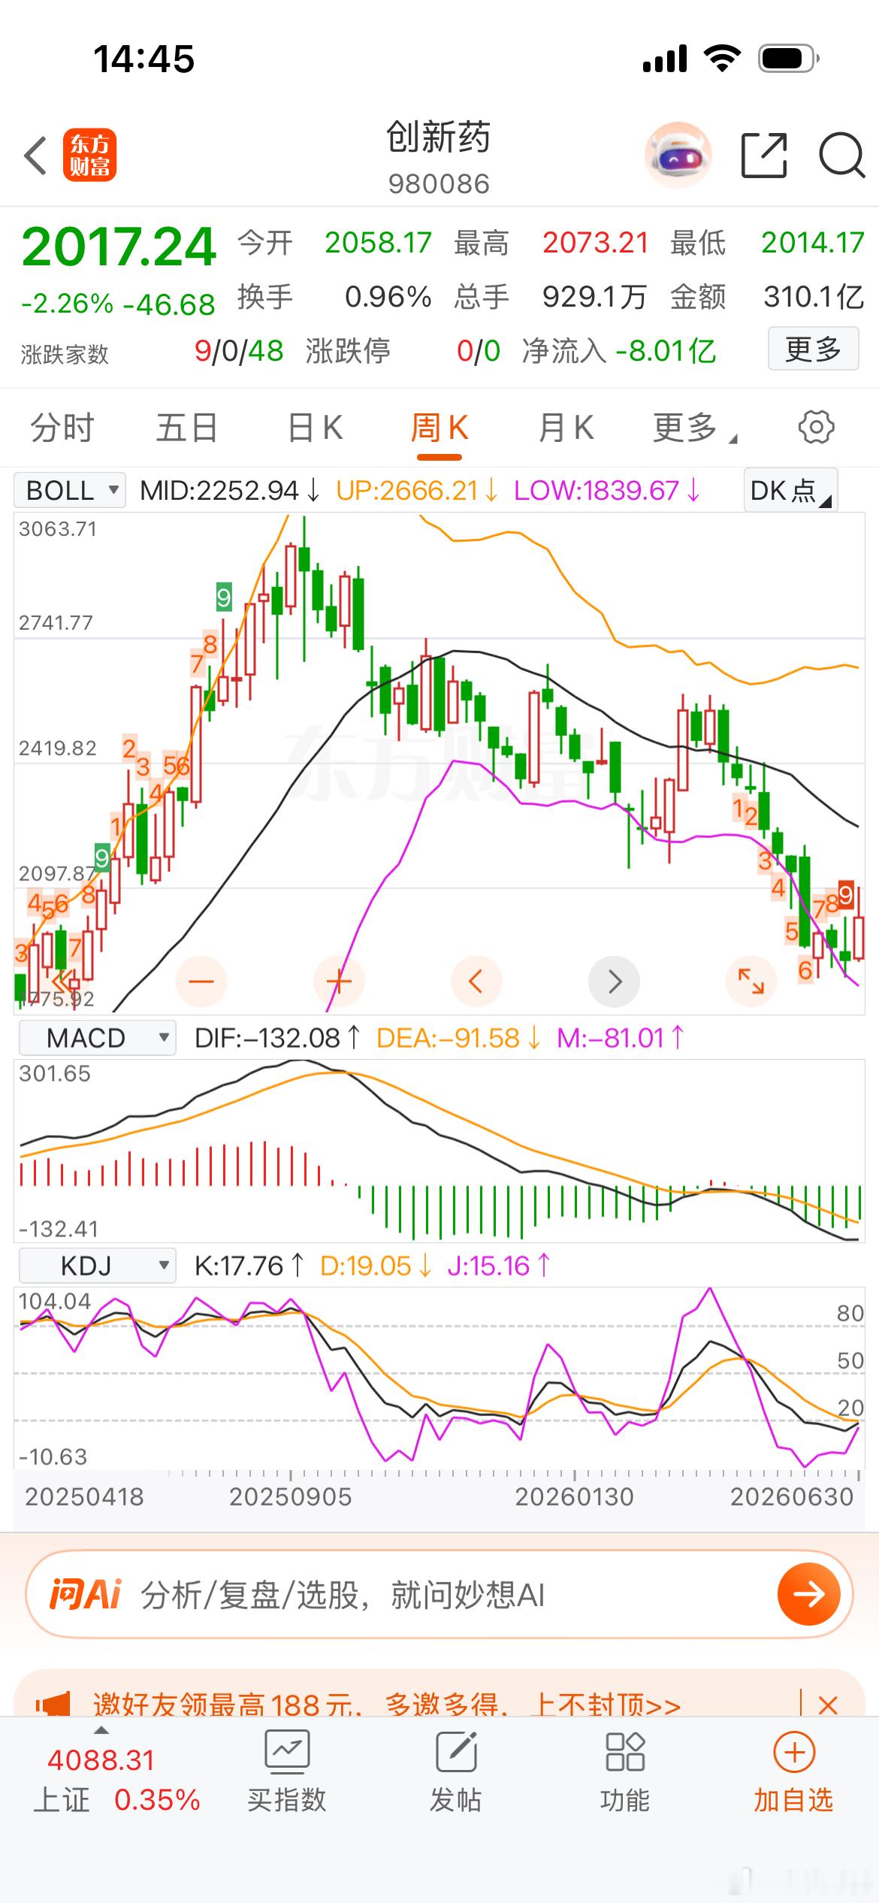Tap the back arrow icon
This screenshot has height=1903, width=879.
click(35, 156)
